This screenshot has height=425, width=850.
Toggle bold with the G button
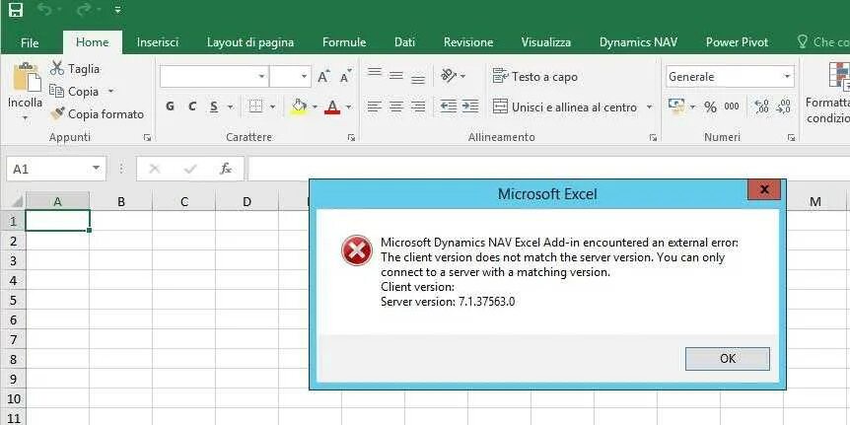(x=171, y=106)
